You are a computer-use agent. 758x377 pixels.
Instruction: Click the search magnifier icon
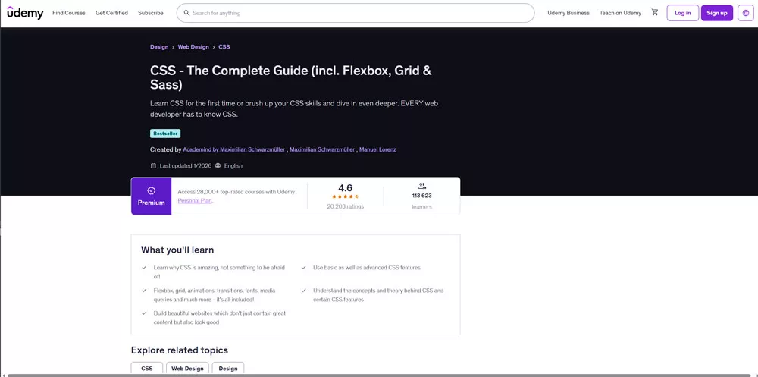186,13
